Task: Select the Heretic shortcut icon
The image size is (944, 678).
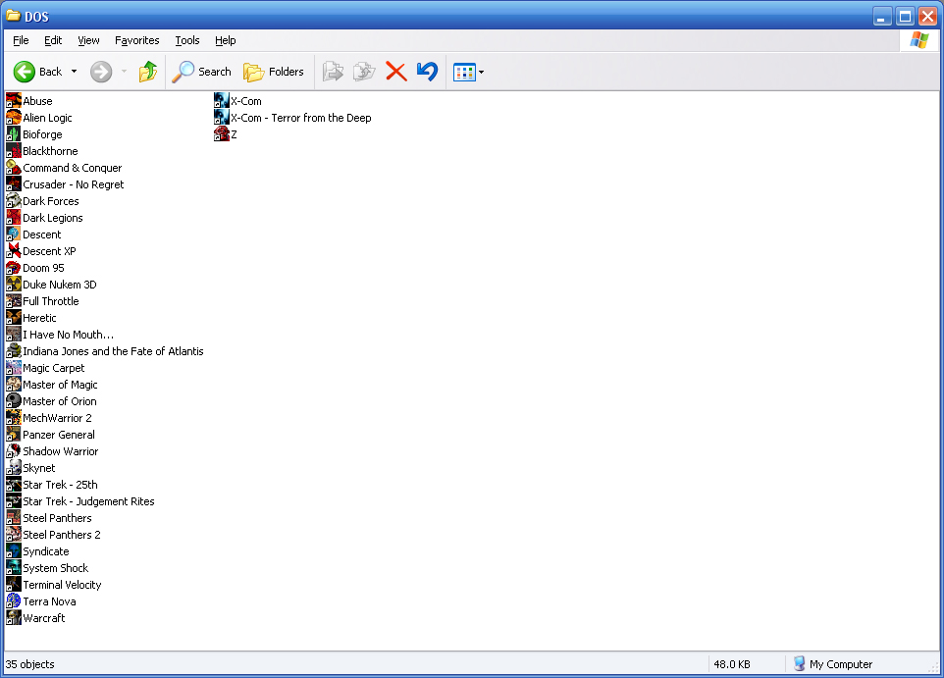Action: [14, 317]
